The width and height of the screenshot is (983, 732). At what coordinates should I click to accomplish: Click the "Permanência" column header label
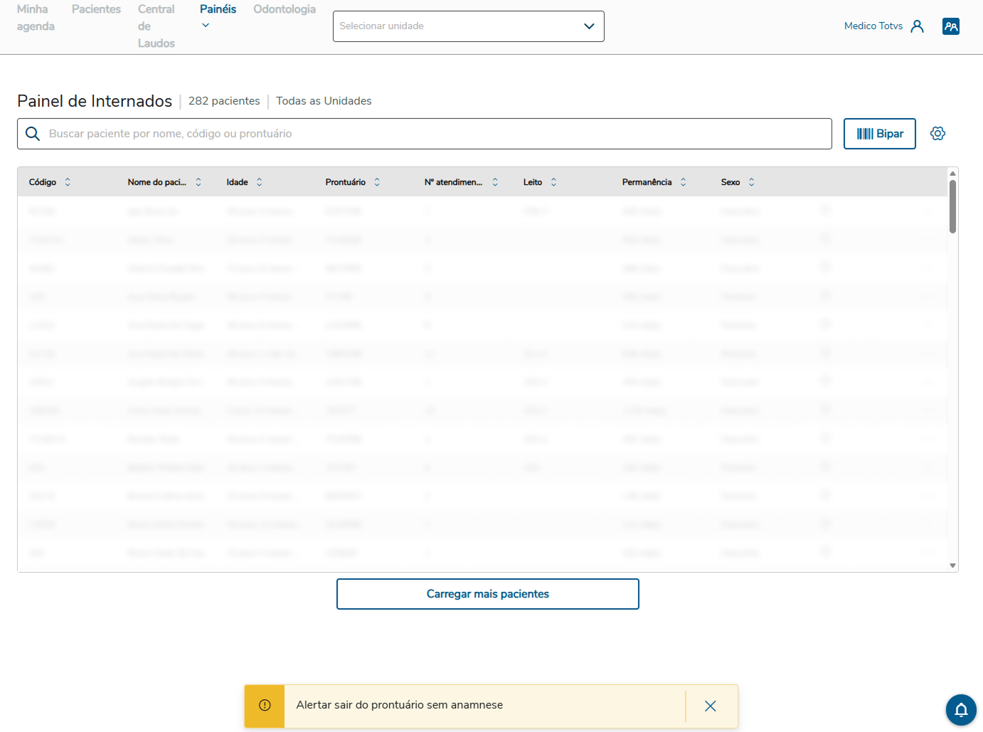[647, 182]
